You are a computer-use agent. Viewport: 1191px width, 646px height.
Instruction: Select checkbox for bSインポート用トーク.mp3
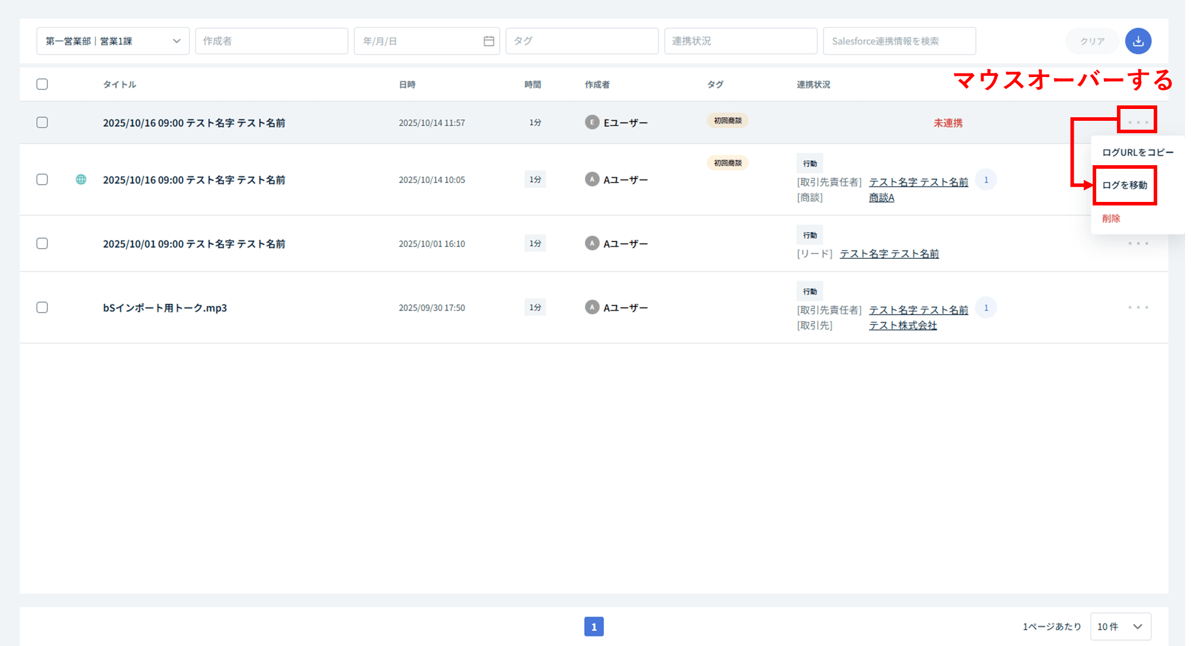point(42,307)
